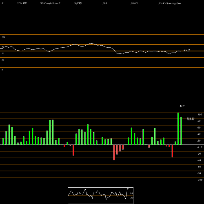The image size is (204, 204).
Task: Click the ') DKS' ticker symbol text
Action: [134, 3]
